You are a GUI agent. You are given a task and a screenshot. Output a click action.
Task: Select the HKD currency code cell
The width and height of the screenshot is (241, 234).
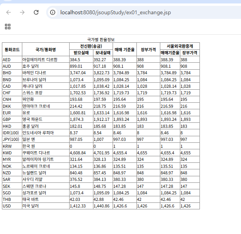(x=12, y=126)
